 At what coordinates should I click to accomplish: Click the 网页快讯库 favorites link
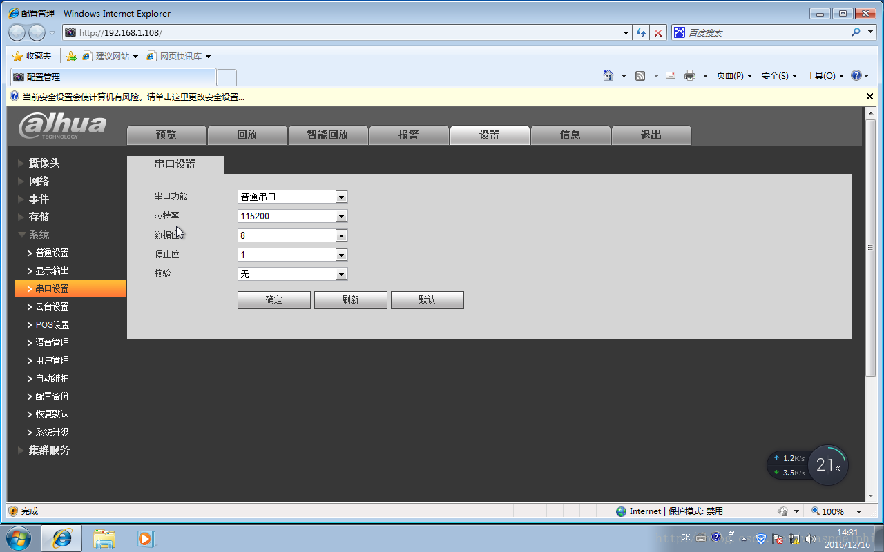click(x=179, y=56)
